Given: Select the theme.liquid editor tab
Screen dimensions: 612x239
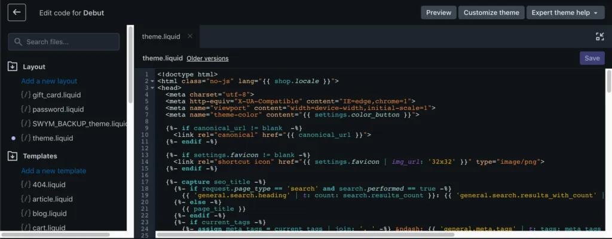Looking at the screenshot, I should tap(161, 36).
